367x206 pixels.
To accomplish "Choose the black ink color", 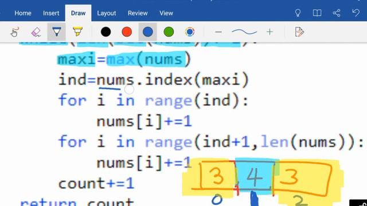I will click(x=106, y=32).
